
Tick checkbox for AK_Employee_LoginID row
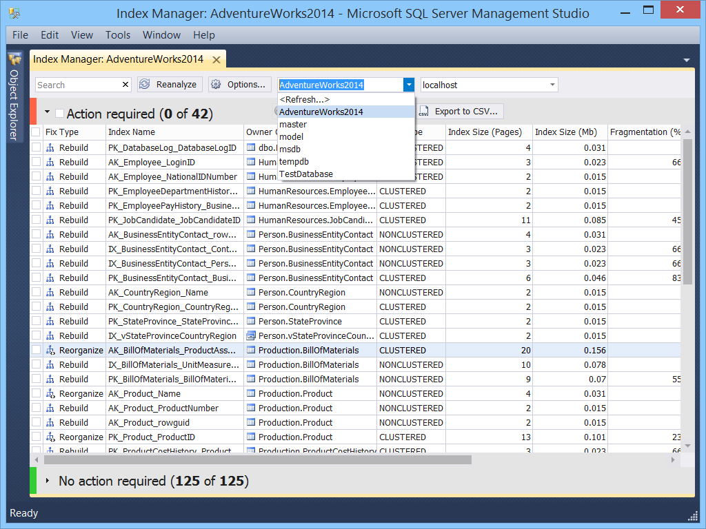coord(36,163)
